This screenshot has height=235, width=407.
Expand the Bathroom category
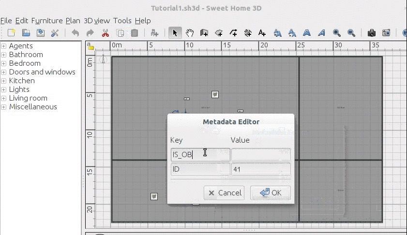click(x=4, y=55)
